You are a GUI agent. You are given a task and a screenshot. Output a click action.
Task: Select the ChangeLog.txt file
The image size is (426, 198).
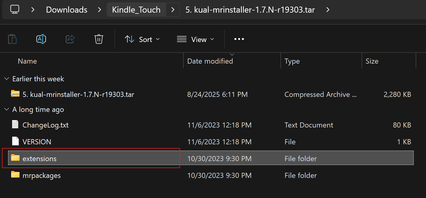[45, 125]
